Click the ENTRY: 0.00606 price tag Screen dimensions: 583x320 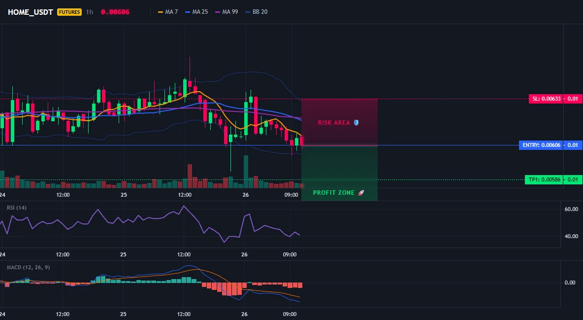(x=541, y=145)
